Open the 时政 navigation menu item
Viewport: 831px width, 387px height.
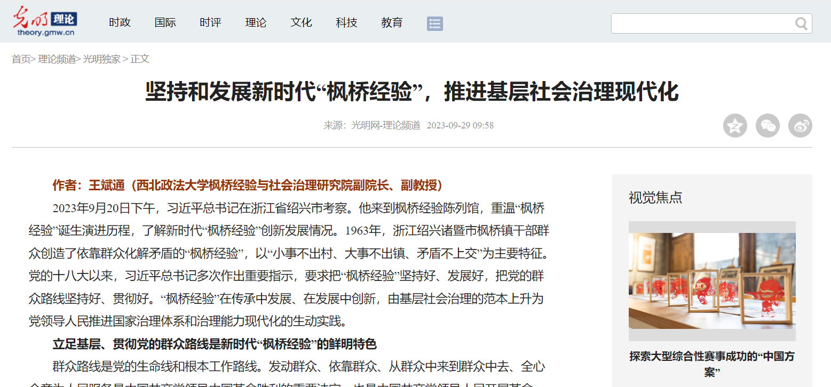click(120, 23)
